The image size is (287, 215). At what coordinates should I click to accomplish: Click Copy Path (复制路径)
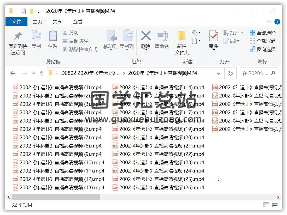(75, 41)
